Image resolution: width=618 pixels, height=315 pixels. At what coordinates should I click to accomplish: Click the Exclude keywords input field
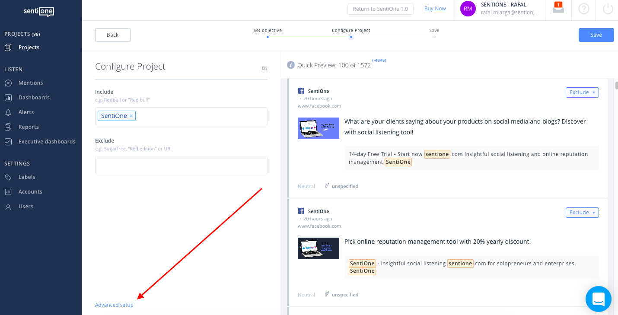pos(181,165)
